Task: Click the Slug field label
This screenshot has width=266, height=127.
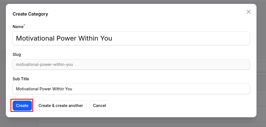Action: (x=17, y=54)
